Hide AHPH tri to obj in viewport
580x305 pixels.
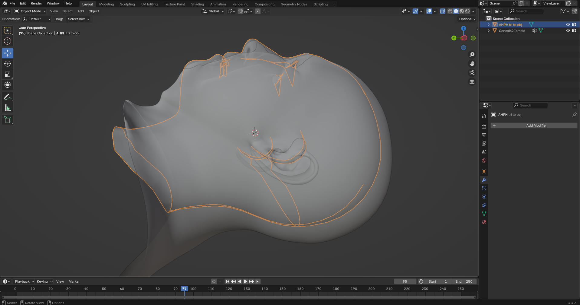pyautogui.click(x=568, y=24)
